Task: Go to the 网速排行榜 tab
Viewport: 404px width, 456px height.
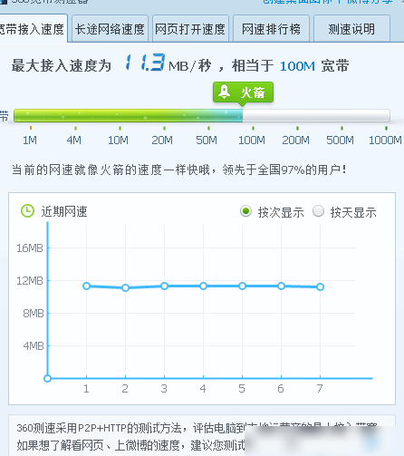Action: coord(271,29)
